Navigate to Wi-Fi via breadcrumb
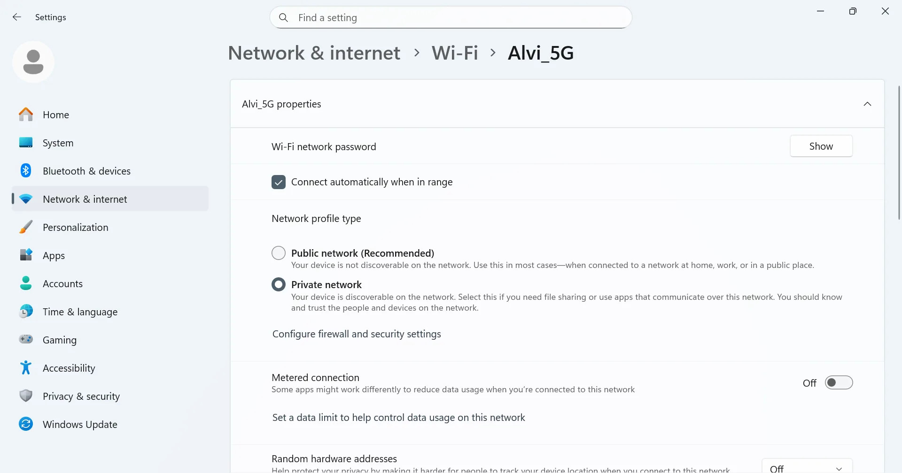This screenshot has height=473, width=902. (455, 53)
